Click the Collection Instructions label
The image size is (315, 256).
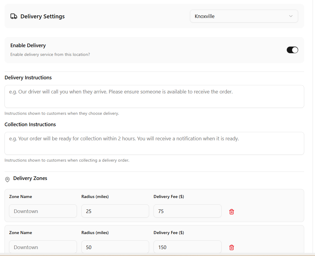(30, 124)
